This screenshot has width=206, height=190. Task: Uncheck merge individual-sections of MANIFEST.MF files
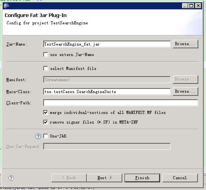(x=46, y=112)
